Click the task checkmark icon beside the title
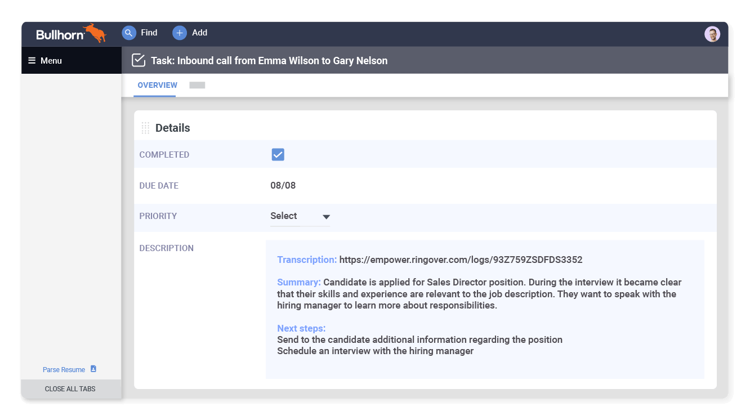This screenshot has height=420, width=750. 138,60
